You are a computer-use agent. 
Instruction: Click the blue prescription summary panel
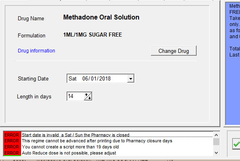click(x=233, y=63)
